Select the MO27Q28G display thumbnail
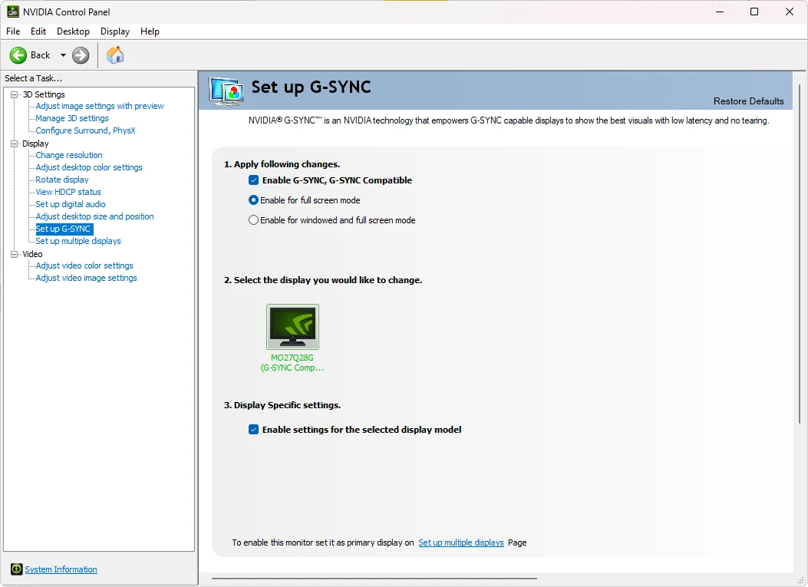This screenshot has width=808, height=587. pyautogui.click(x=292, y=327)
